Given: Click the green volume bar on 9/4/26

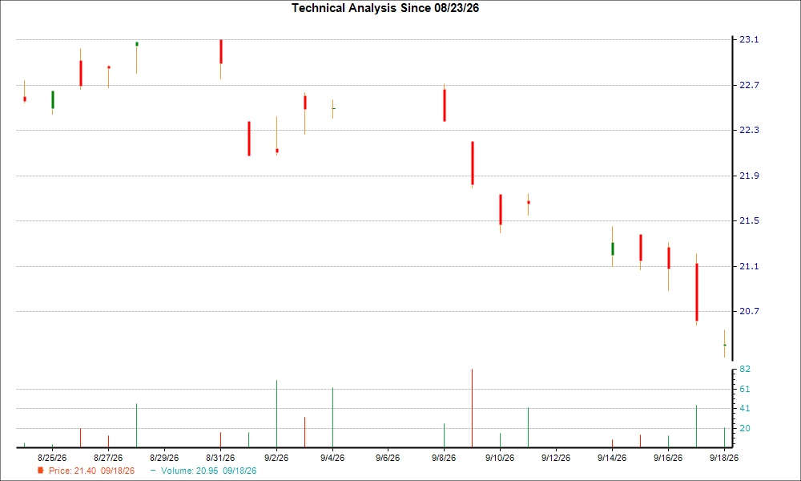Looking at the screenshot, I should tap(332, 417).
